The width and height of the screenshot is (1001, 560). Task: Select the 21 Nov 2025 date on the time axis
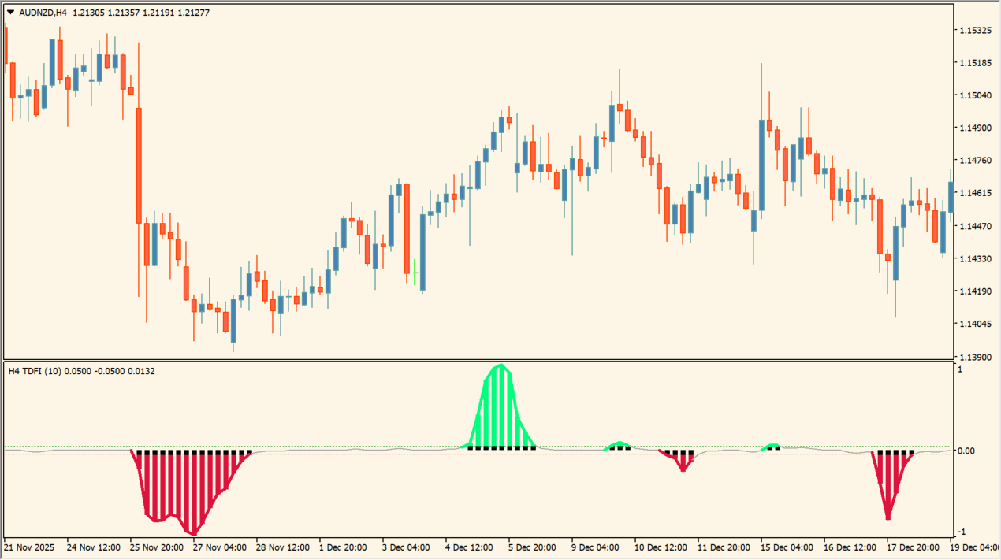click(29, 547)
